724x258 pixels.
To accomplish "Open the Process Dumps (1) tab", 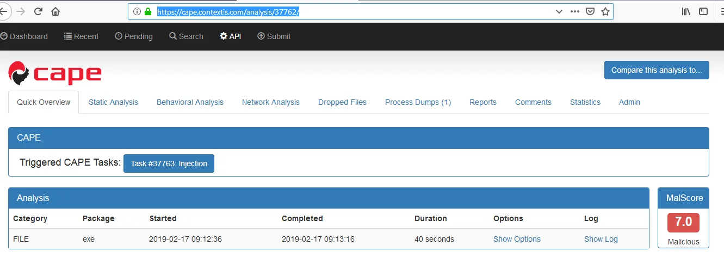I will click(x=418, y=102).
